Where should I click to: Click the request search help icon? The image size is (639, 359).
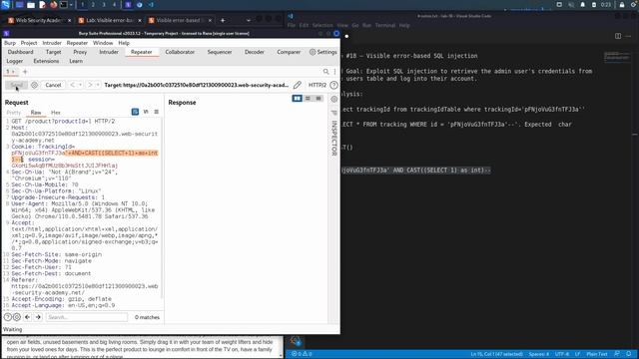[7, 317]
